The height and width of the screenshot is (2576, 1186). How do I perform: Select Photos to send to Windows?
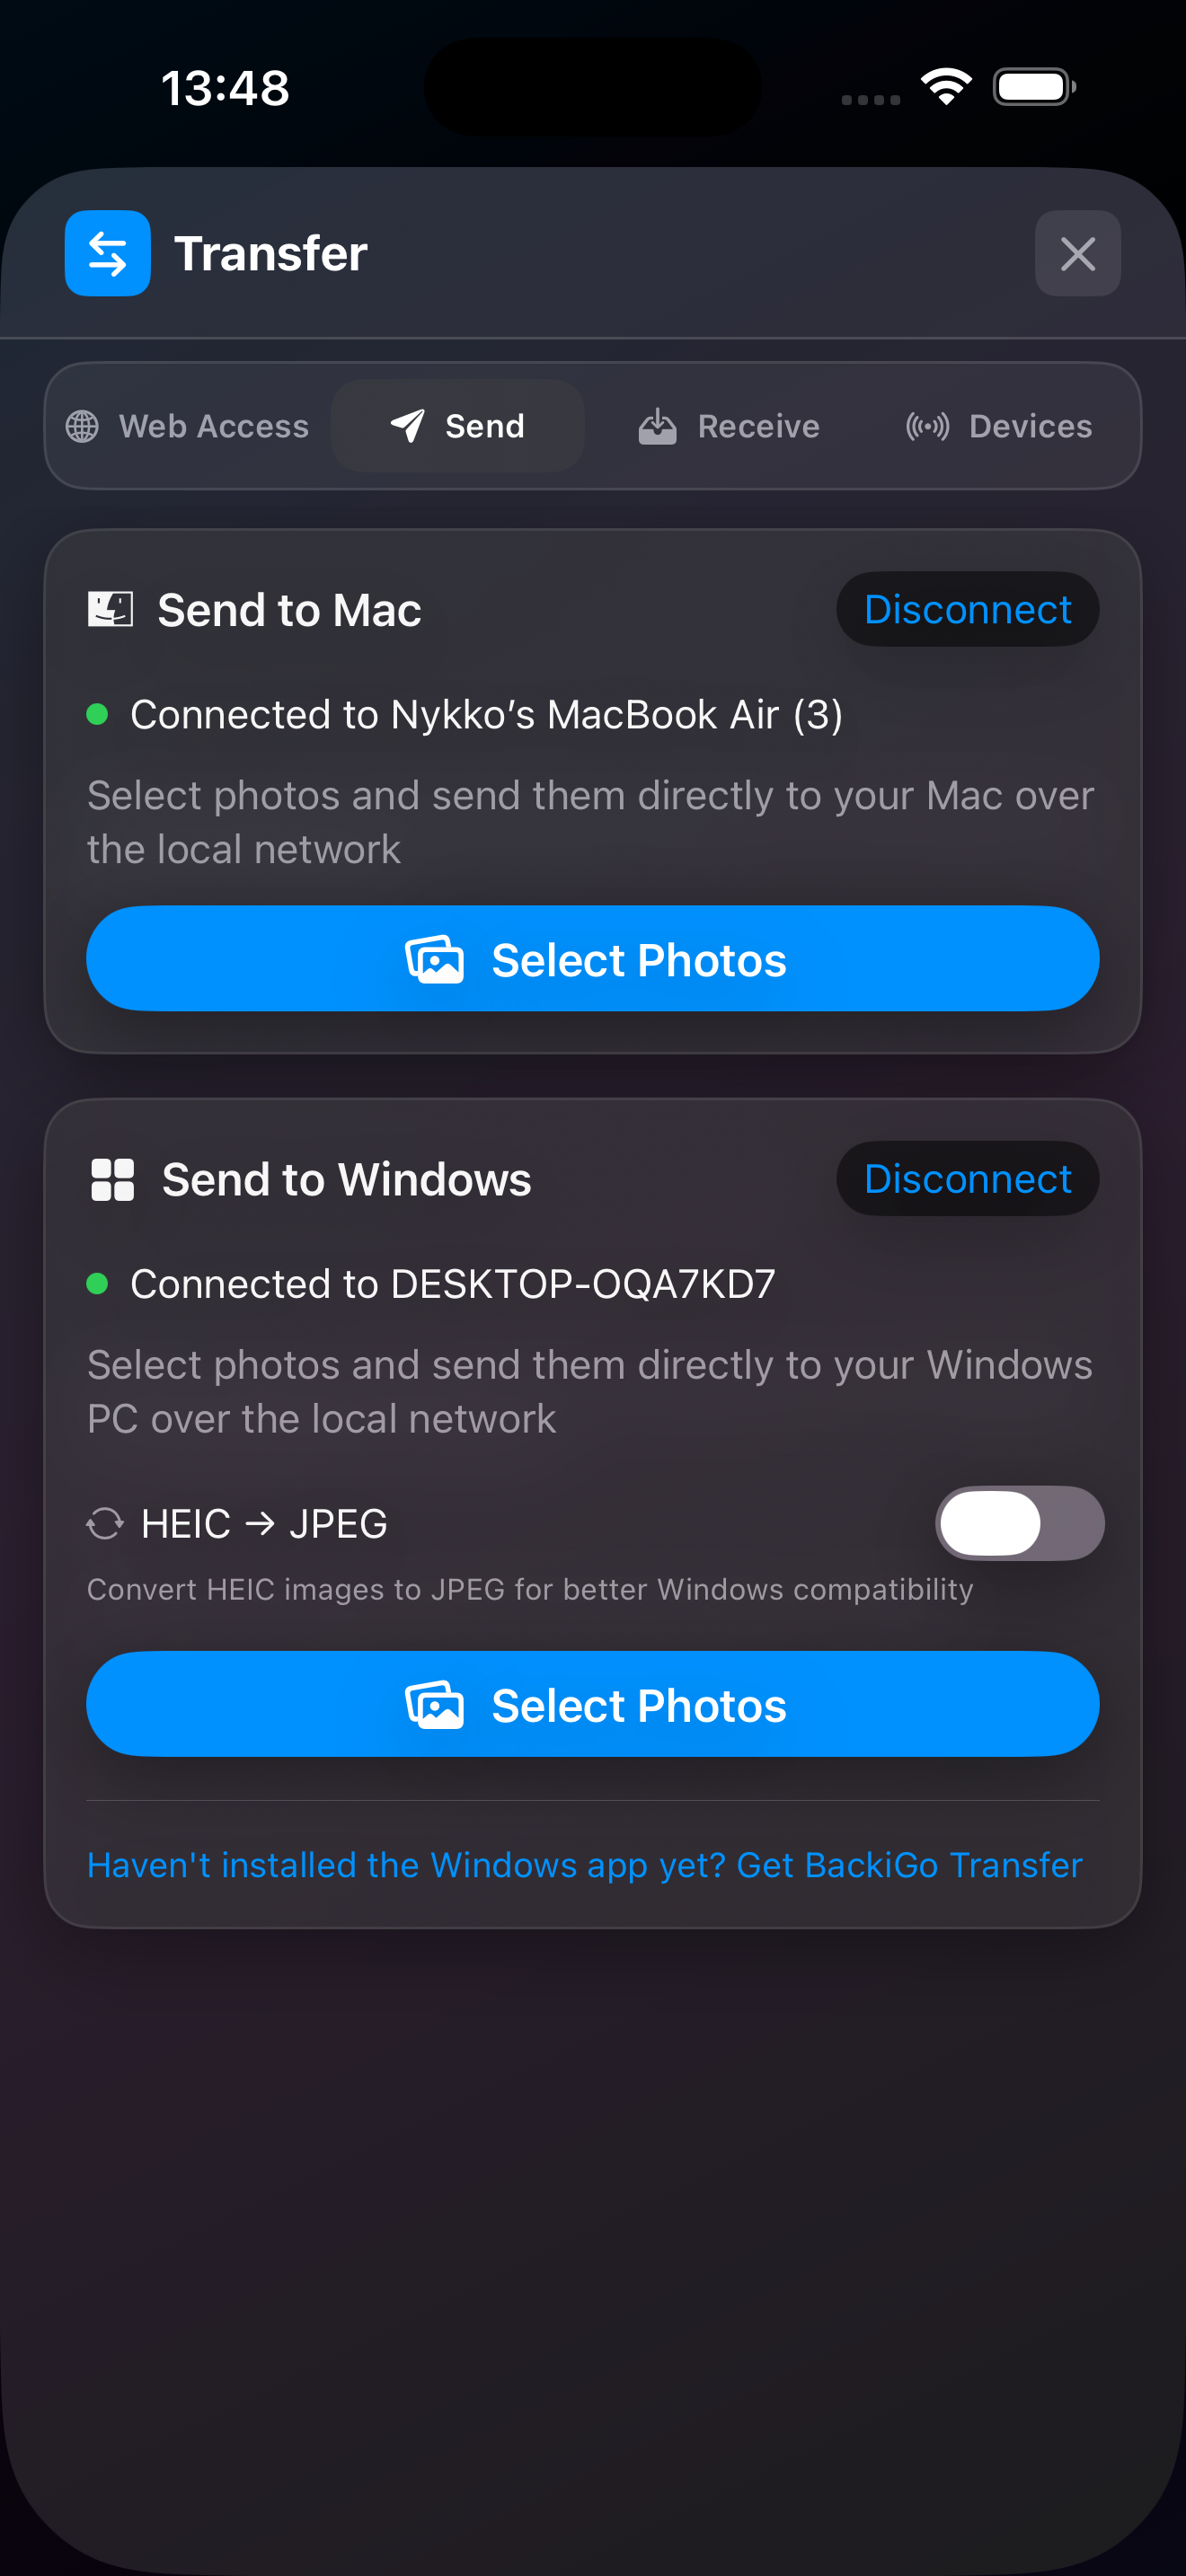click(592, 1704)
